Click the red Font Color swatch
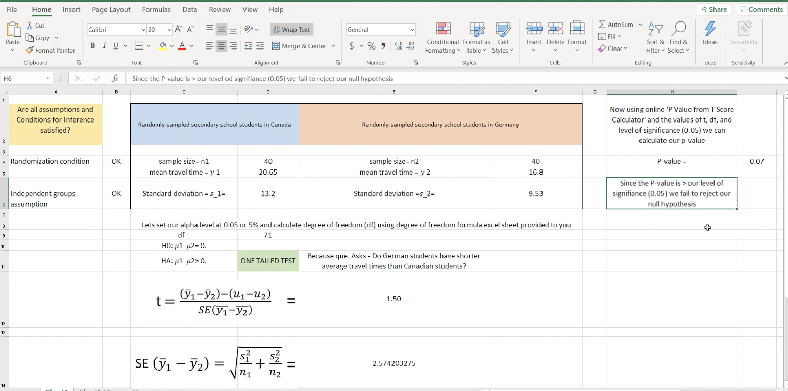Viewport: 788px width, 391px height. (x=181, y=46)
